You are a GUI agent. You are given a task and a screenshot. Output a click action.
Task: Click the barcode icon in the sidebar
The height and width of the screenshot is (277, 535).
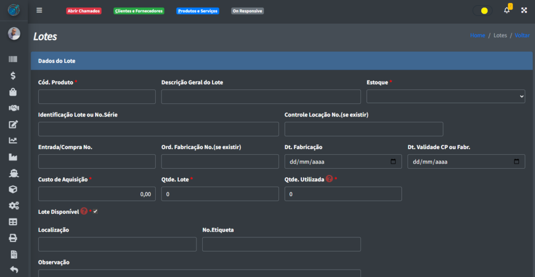[14, 60]
